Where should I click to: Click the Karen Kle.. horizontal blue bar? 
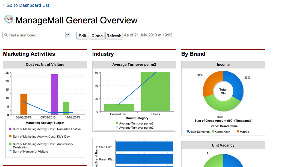144,159
